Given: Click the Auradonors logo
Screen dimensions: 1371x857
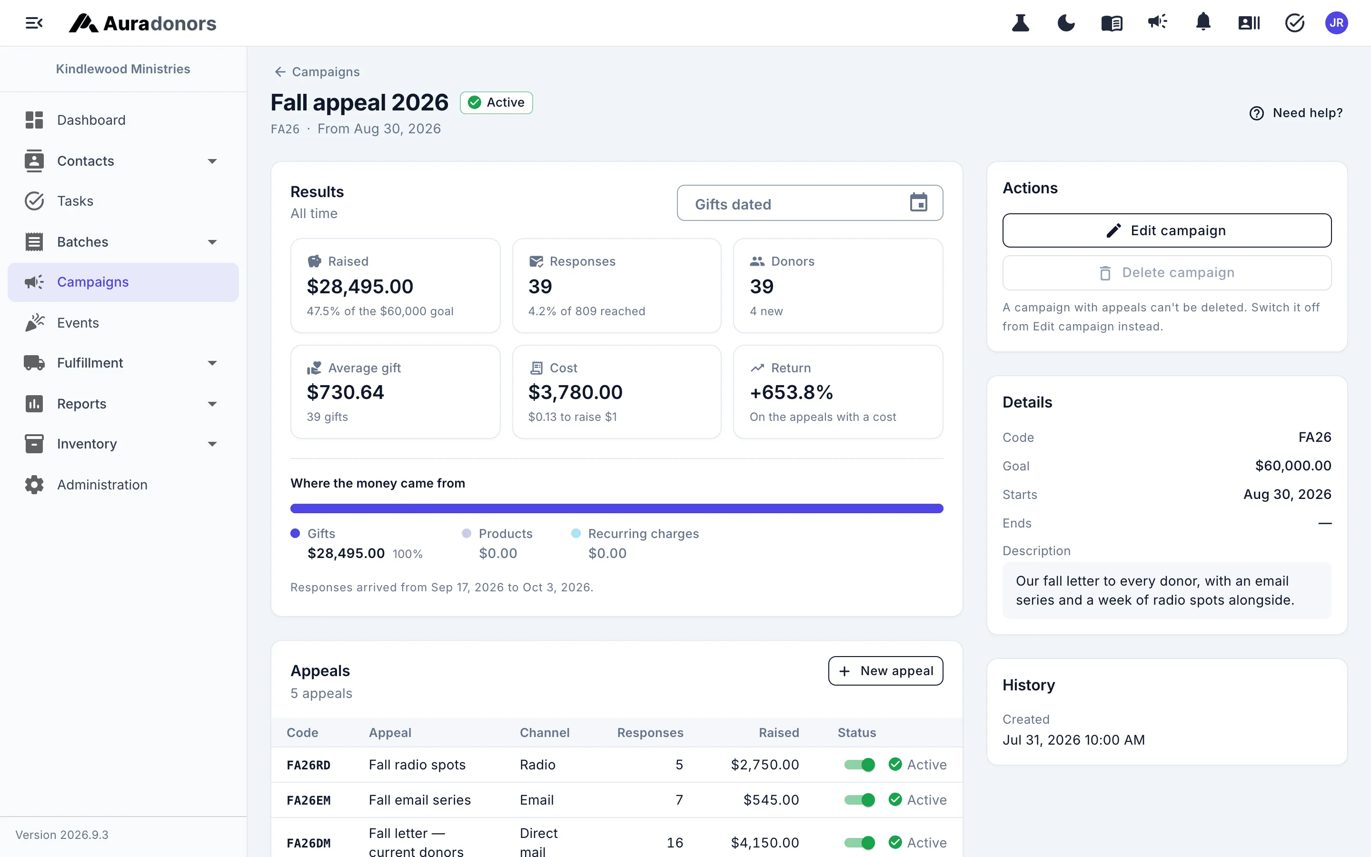Looking at the screenshot, I should (142, 23).
